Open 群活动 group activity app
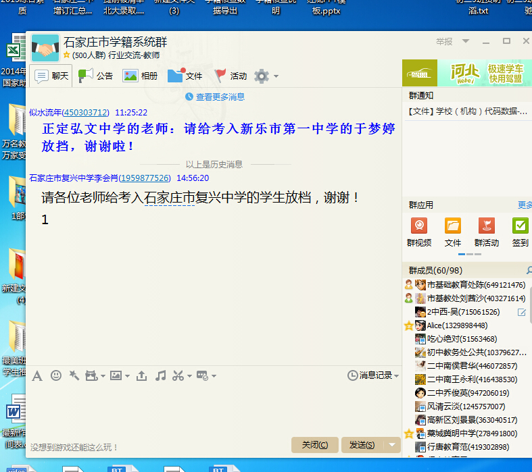 487,232
